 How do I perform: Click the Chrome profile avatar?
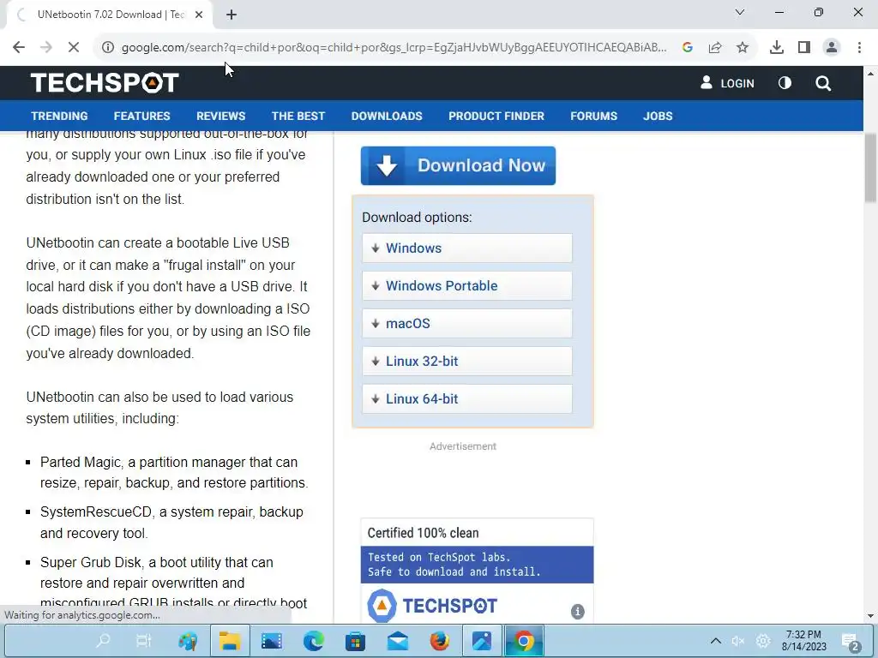pyautogui.click(x=832, y=48)
